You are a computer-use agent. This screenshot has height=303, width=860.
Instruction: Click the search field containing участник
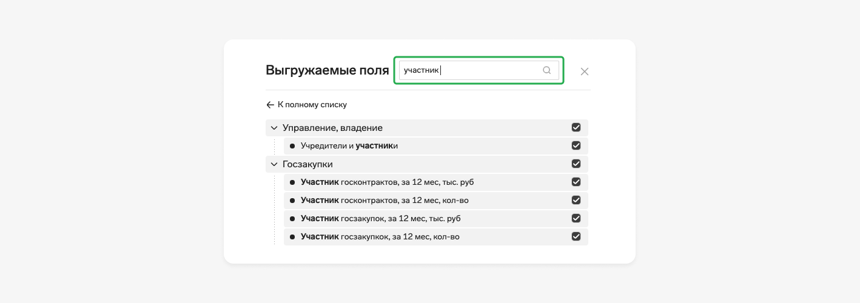[x=479, y=70]
